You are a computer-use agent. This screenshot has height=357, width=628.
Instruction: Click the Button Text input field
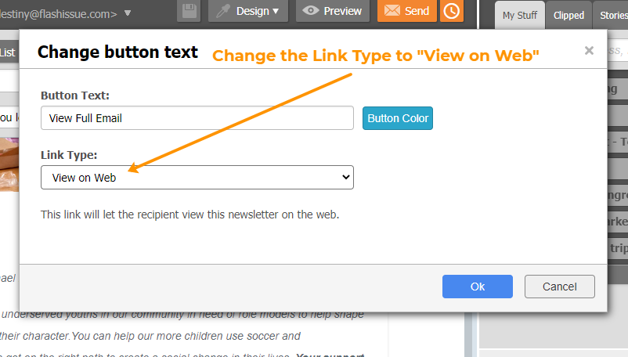tap(197, 118)
